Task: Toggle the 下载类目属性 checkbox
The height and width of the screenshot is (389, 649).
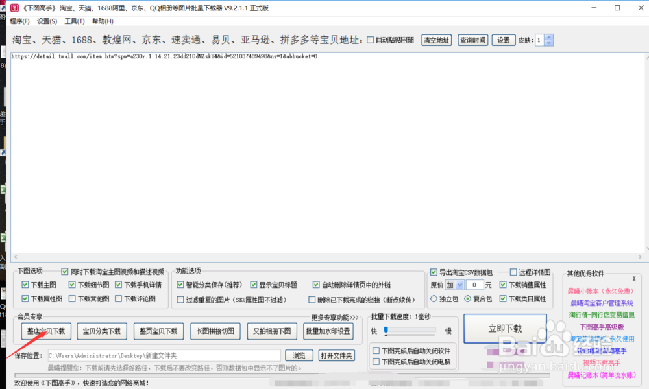Action: (x=503, y=298)
